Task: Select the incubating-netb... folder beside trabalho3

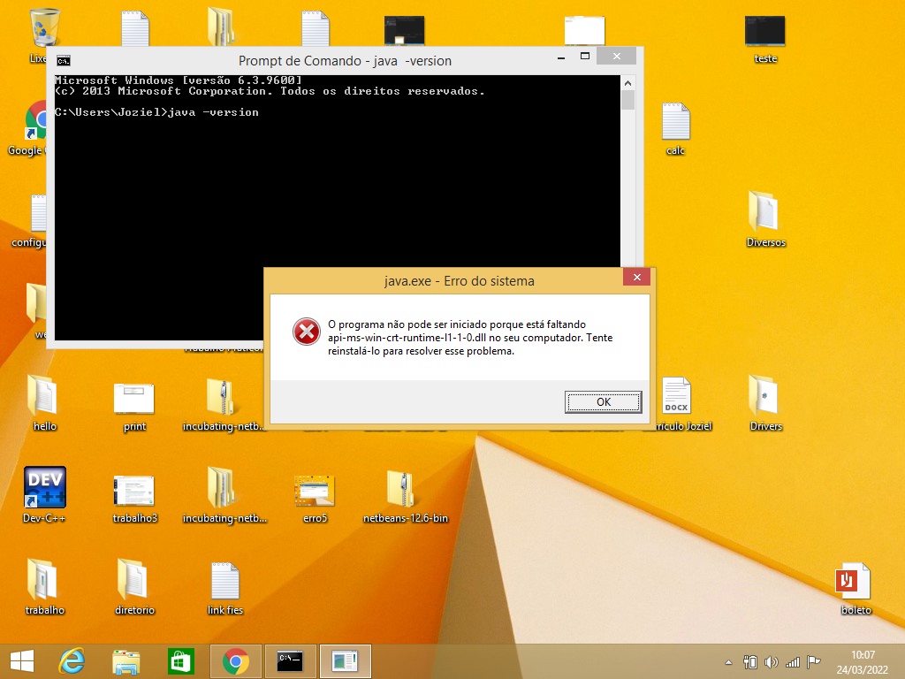Action: (x=224, y=495)
